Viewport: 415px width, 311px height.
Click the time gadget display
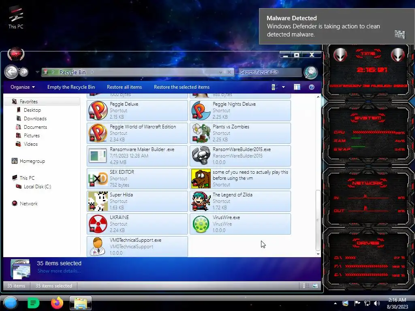point(372,70)
